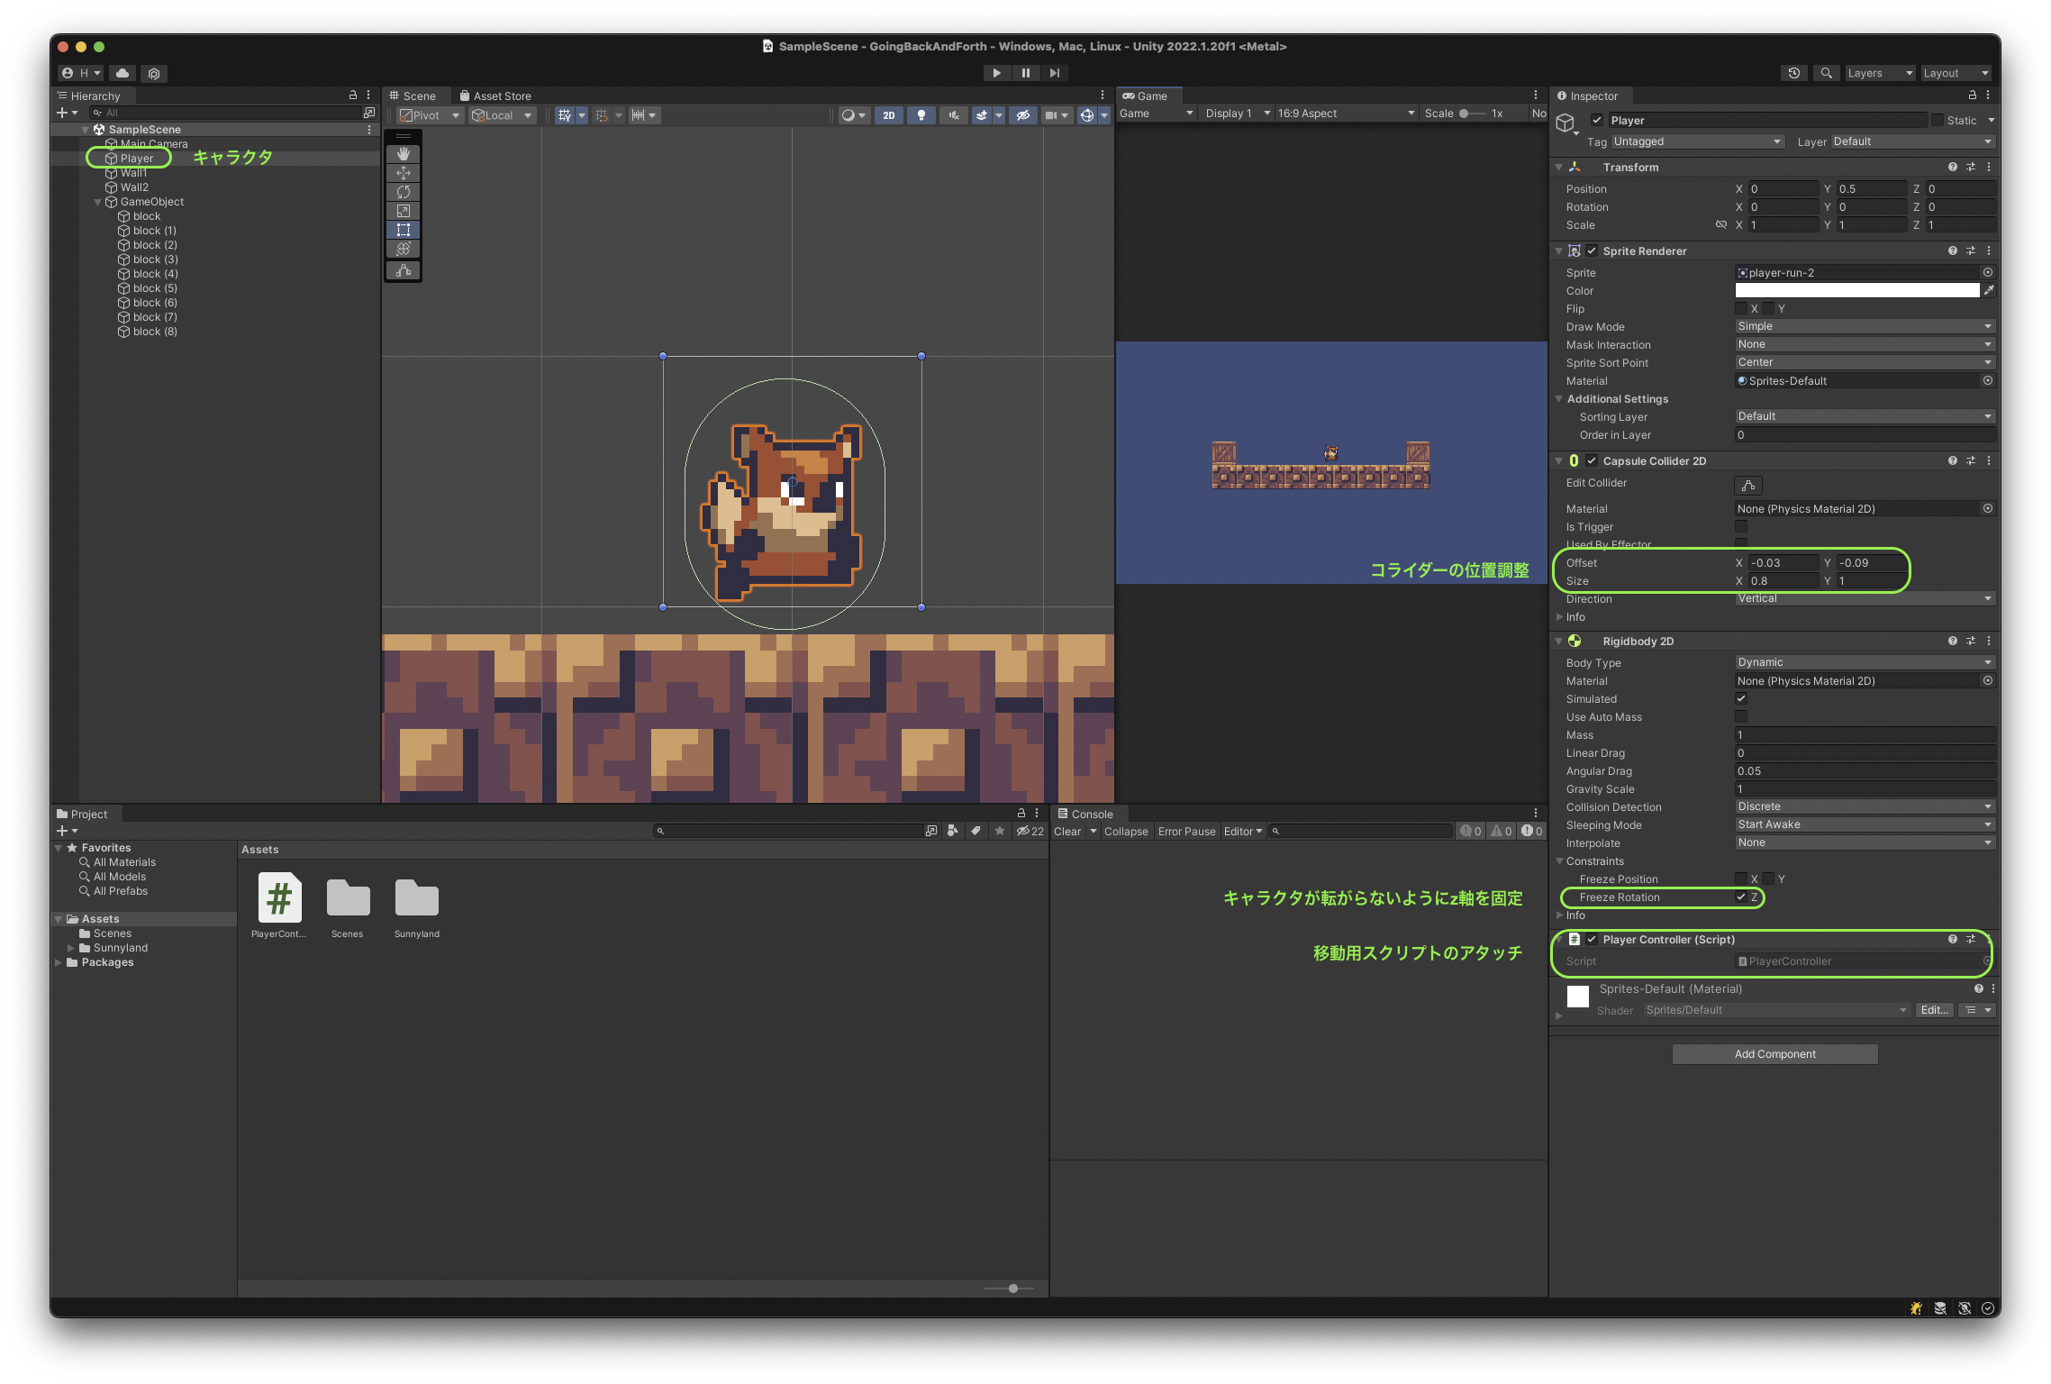This screenshot has width=2051, height=1384.
Task: Select the Move tool
Action: tap(404, 172)
